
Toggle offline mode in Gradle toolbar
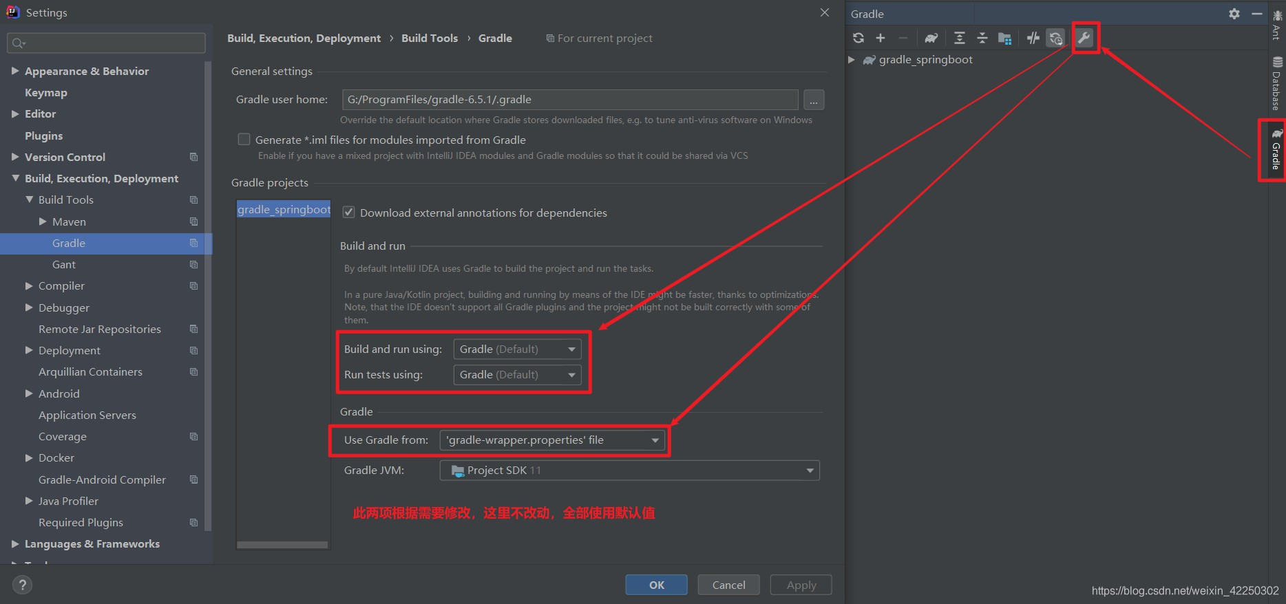pos(1033,38)
